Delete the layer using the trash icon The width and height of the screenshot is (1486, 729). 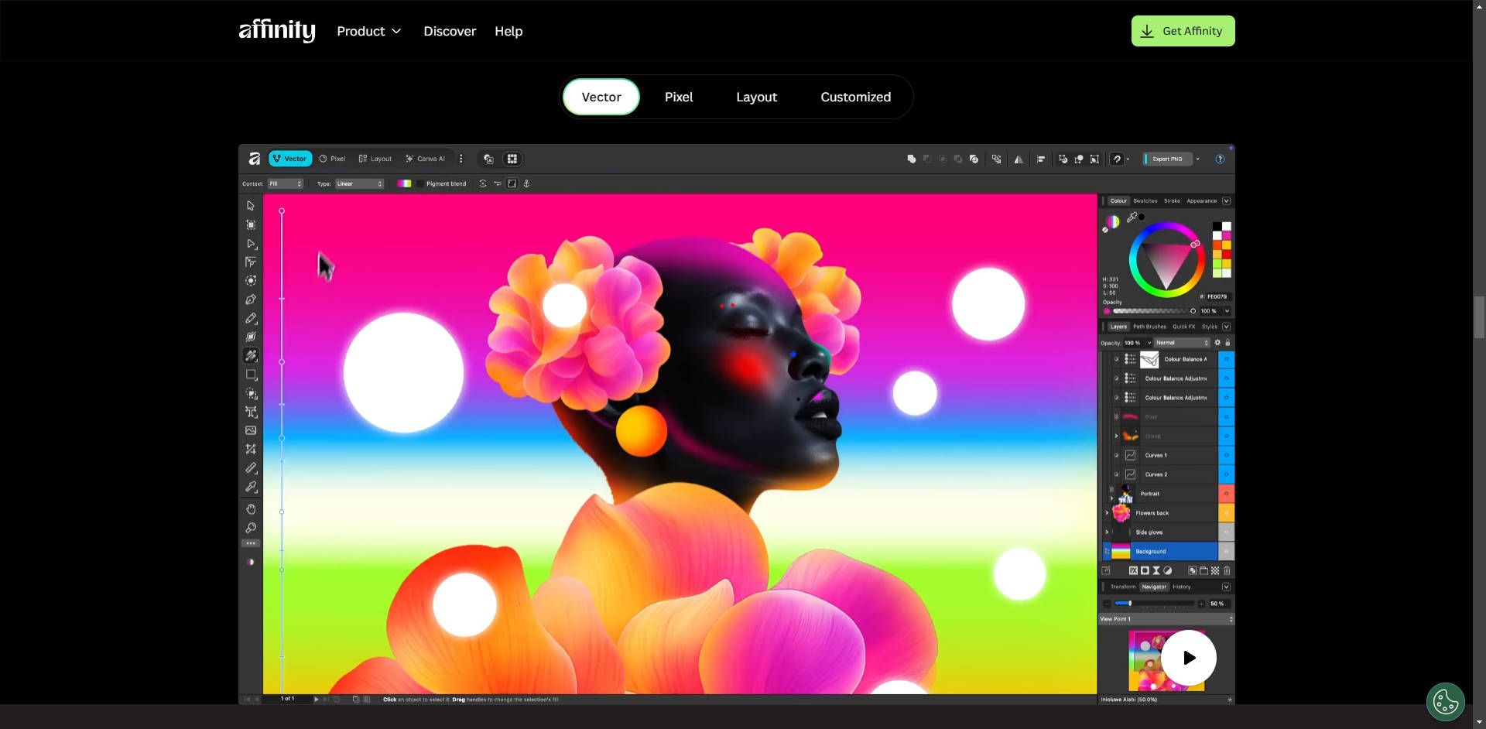pos(1225,571)
